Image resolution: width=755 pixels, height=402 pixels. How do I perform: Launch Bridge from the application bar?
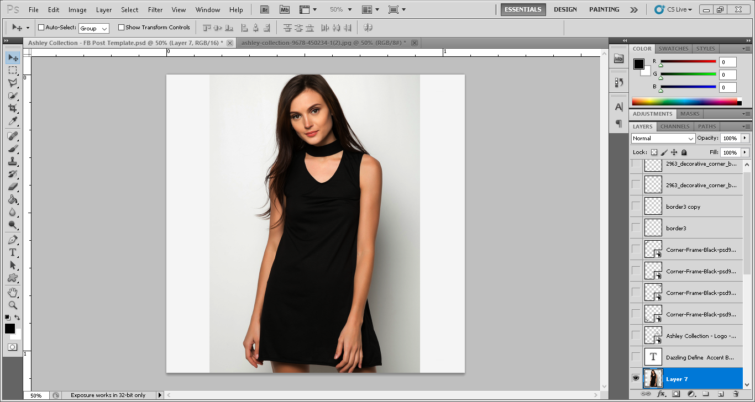[x=265, y=9]
